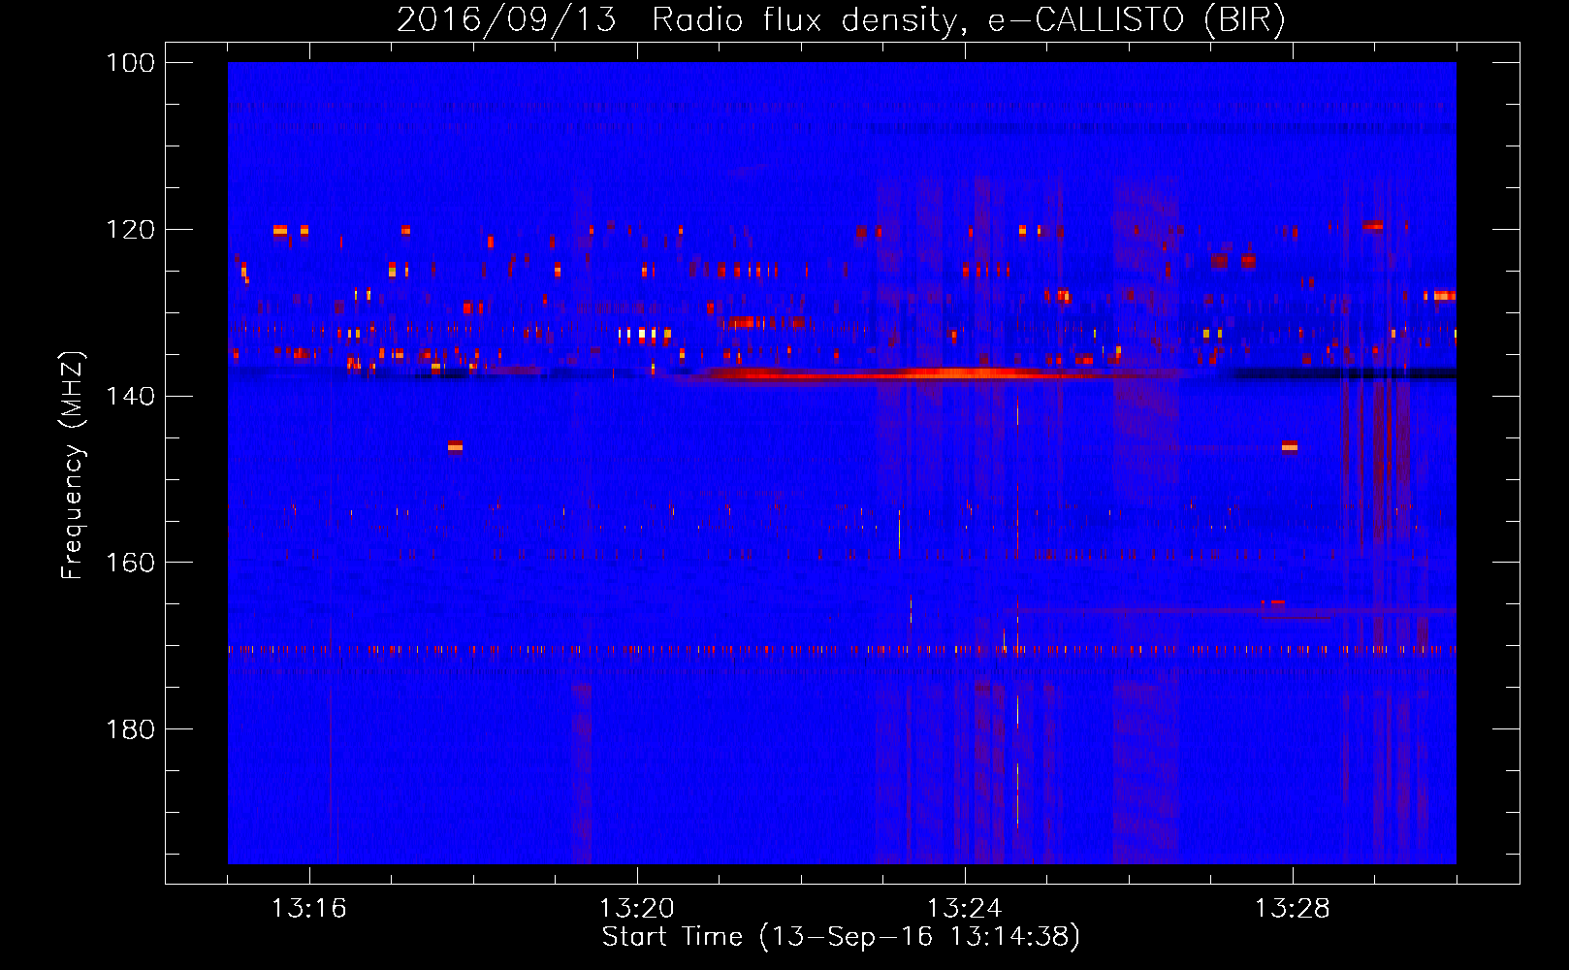The width and height of the screenshot is (1569, 970).
Task: Click the 13:24 time tick label
Action: click(965, 909)
